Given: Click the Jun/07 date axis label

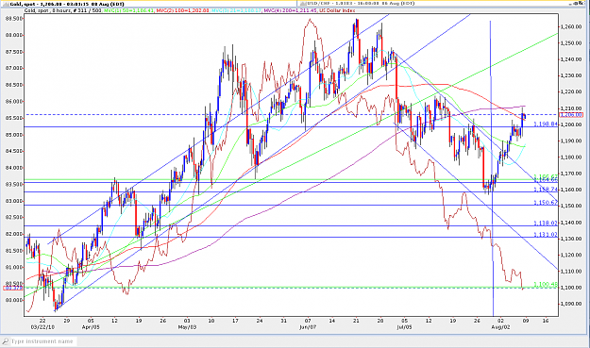Looking at the screenshot, I should click(x=308, y=327).
